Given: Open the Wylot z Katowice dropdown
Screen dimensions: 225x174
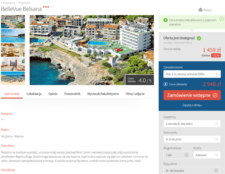Looking at the screenshot, I should (207, 155).
